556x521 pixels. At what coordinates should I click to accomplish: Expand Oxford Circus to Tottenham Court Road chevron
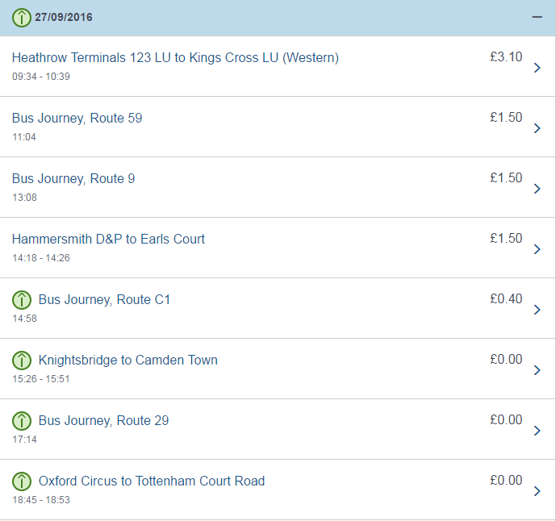[537, 491]
